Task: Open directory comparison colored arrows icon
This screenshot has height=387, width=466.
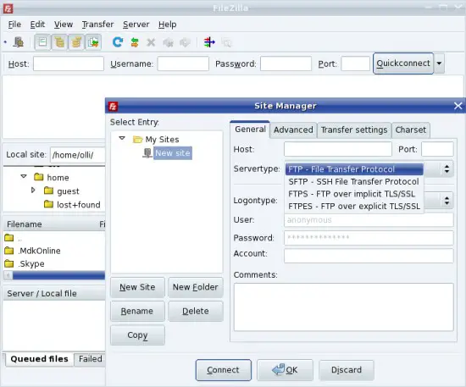Action: coord(209,42)
